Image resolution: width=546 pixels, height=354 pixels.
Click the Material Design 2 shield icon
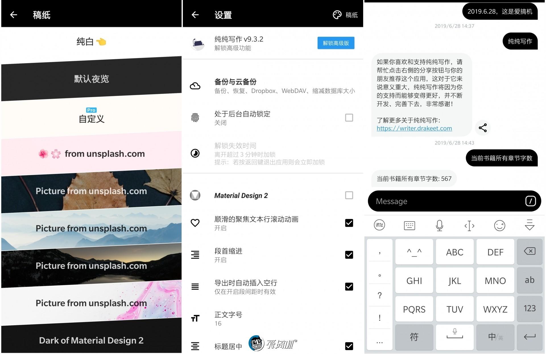[195, 196]
